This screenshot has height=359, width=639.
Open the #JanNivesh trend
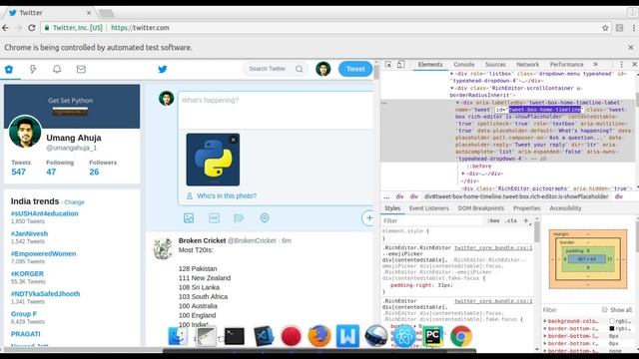tap(29, 233)
